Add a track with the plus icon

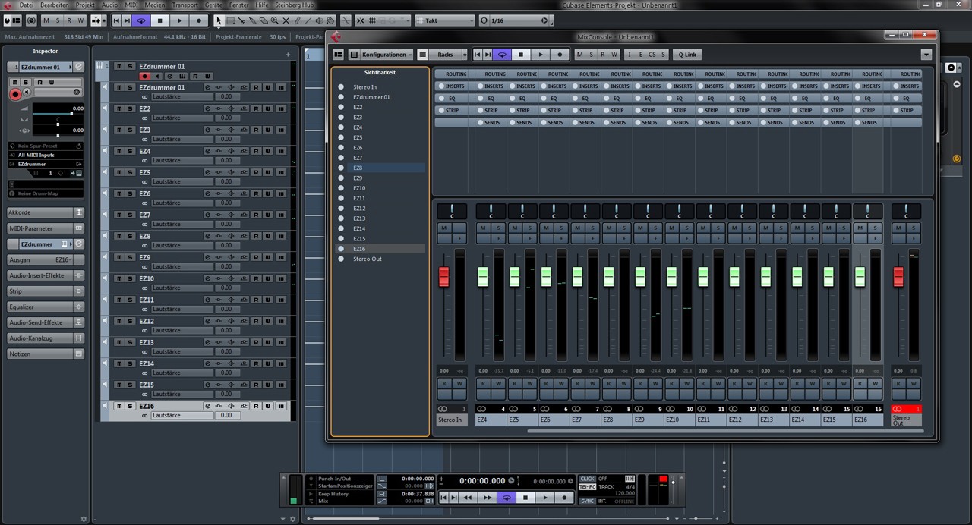point(288,55)
